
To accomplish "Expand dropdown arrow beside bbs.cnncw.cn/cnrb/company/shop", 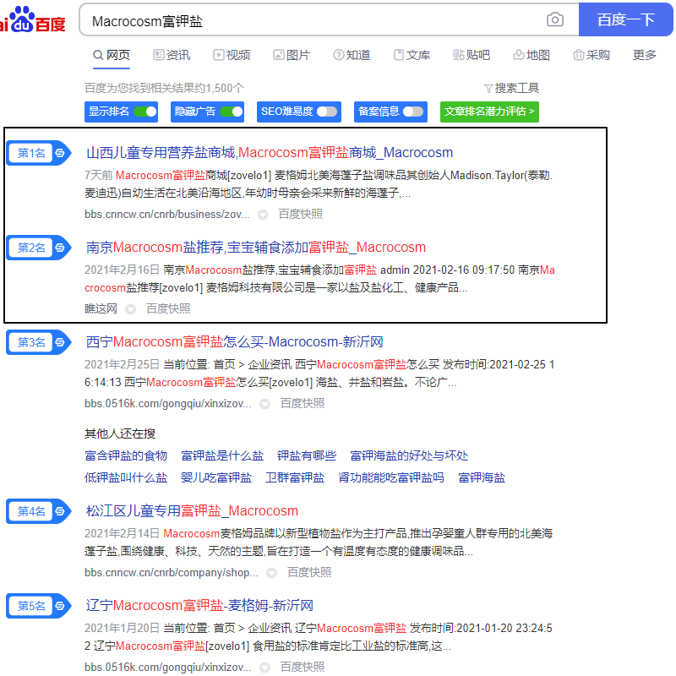I will (271, 573).
